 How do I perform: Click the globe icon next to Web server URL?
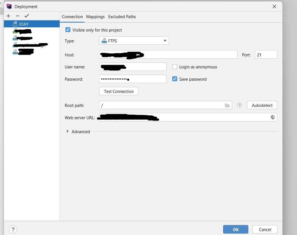coord(273,117)
